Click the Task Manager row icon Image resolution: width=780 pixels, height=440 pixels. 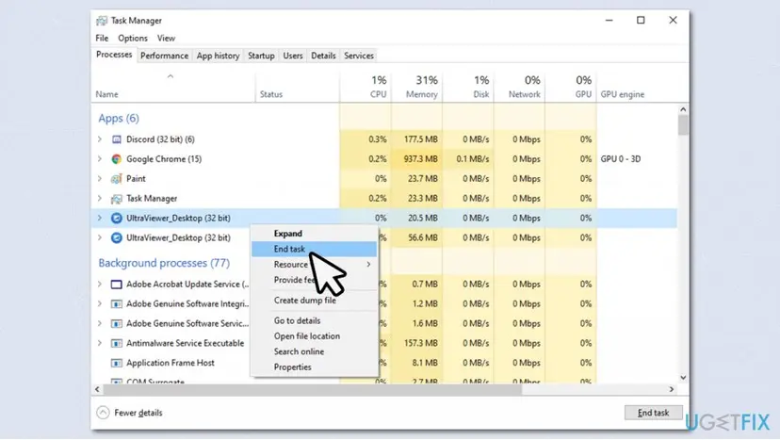[117, 199]
